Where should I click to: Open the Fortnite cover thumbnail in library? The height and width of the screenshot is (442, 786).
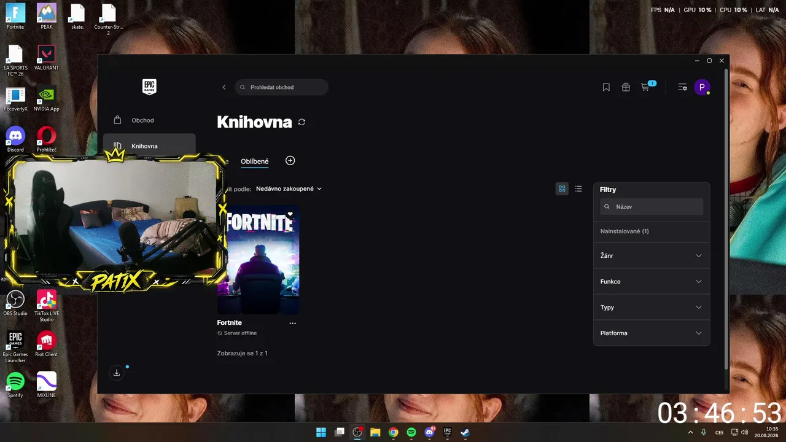(x=259, y=260)
